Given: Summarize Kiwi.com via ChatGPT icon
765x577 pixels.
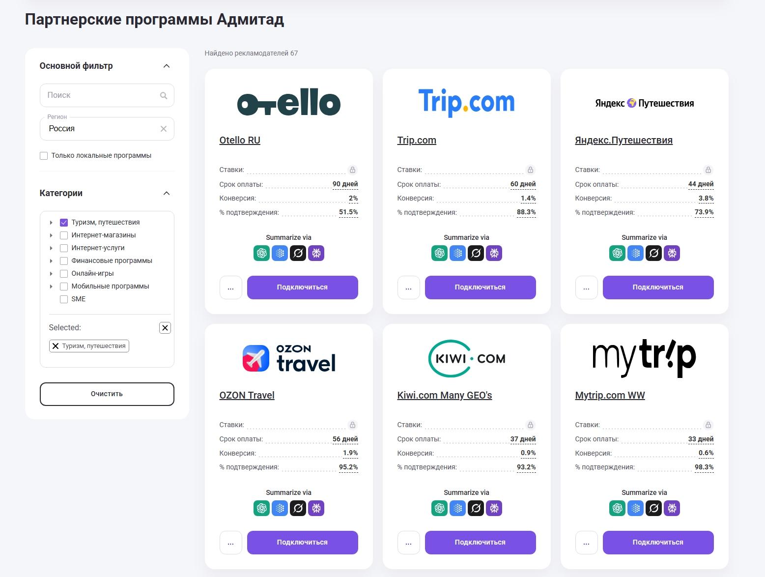Looking at the screenshot, I should pyautogui.click(x=440, y=509).
